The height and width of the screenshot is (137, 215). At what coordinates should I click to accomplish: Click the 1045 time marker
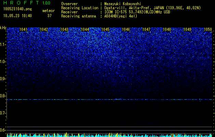[105, 29]
